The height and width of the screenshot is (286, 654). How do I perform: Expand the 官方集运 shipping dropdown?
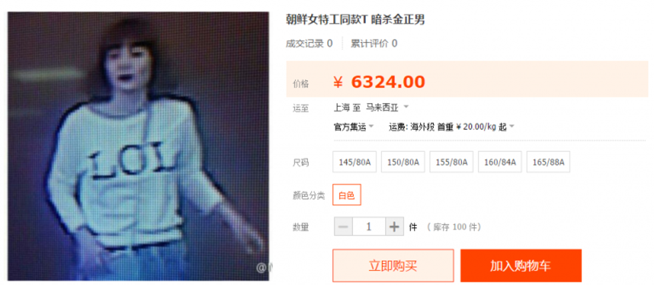[354, 127]
